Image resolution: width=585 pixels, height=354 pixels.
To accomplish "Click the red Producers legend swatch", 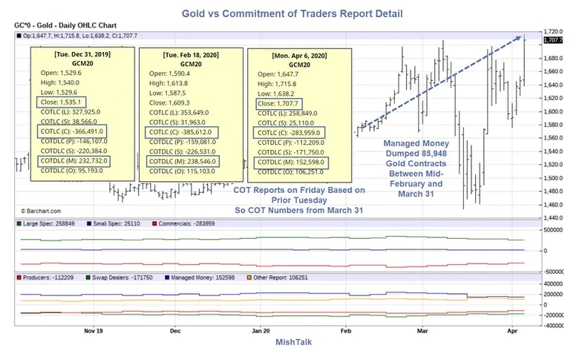I will [x=19, y=278].
